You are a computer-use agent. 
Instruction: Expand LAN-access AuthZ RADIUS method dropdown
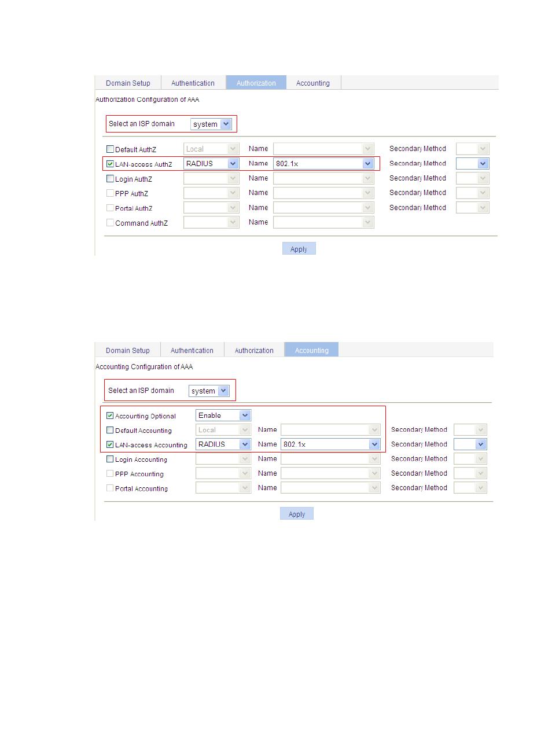[233, 164]
